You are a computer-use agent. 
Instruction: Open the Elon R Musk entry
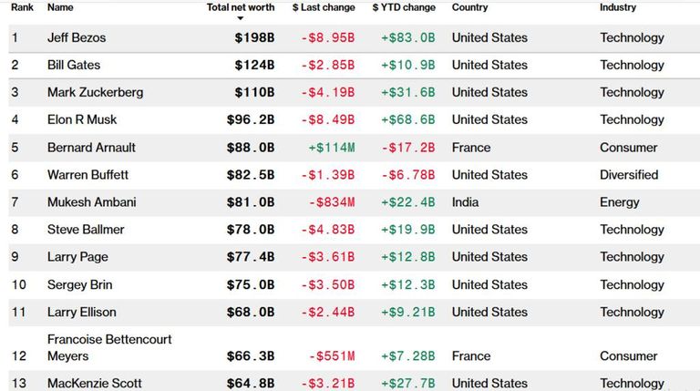pyautogui.click(x=82, y=120)
